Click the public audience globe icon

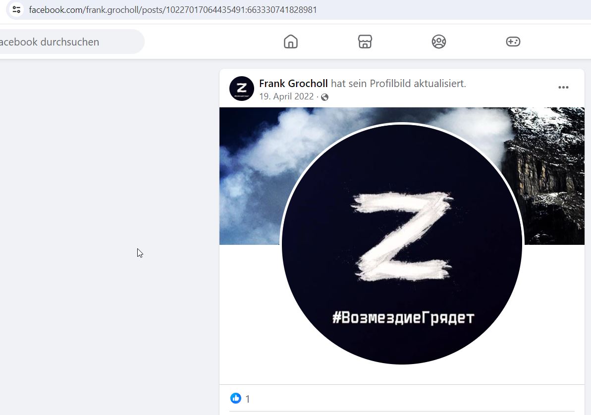click(x=324, y=97)
